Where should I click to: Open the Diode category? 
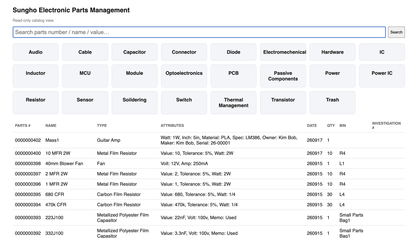point(233,52)
